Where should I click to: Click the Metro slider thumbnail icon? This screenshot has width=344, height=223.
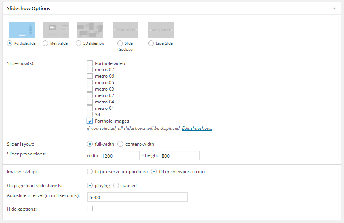(x=56, y=30)
